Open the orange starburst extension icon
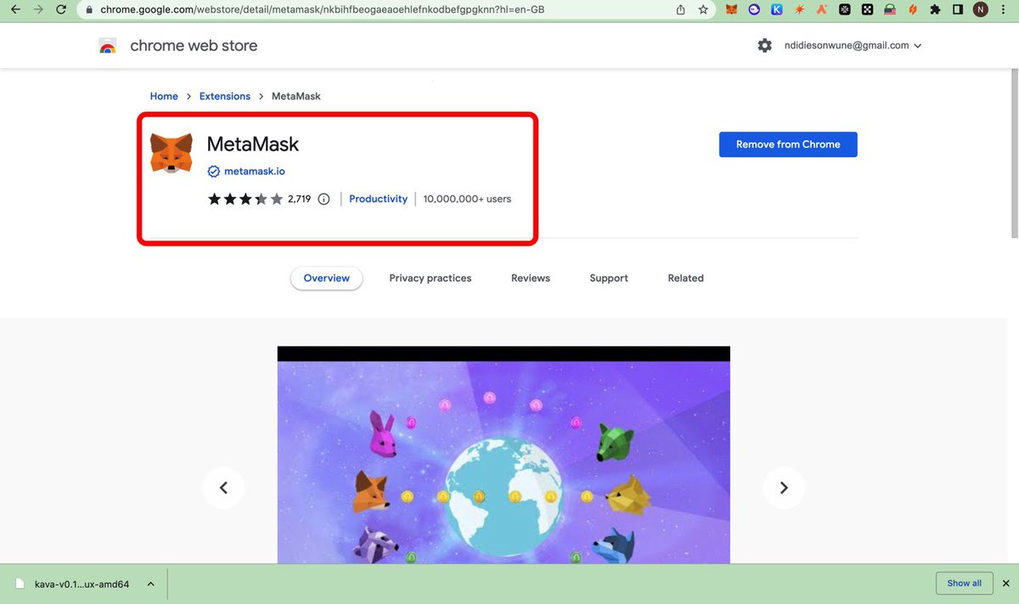The height and width of the screenshot is (604, 1019). tap(799, 10)
